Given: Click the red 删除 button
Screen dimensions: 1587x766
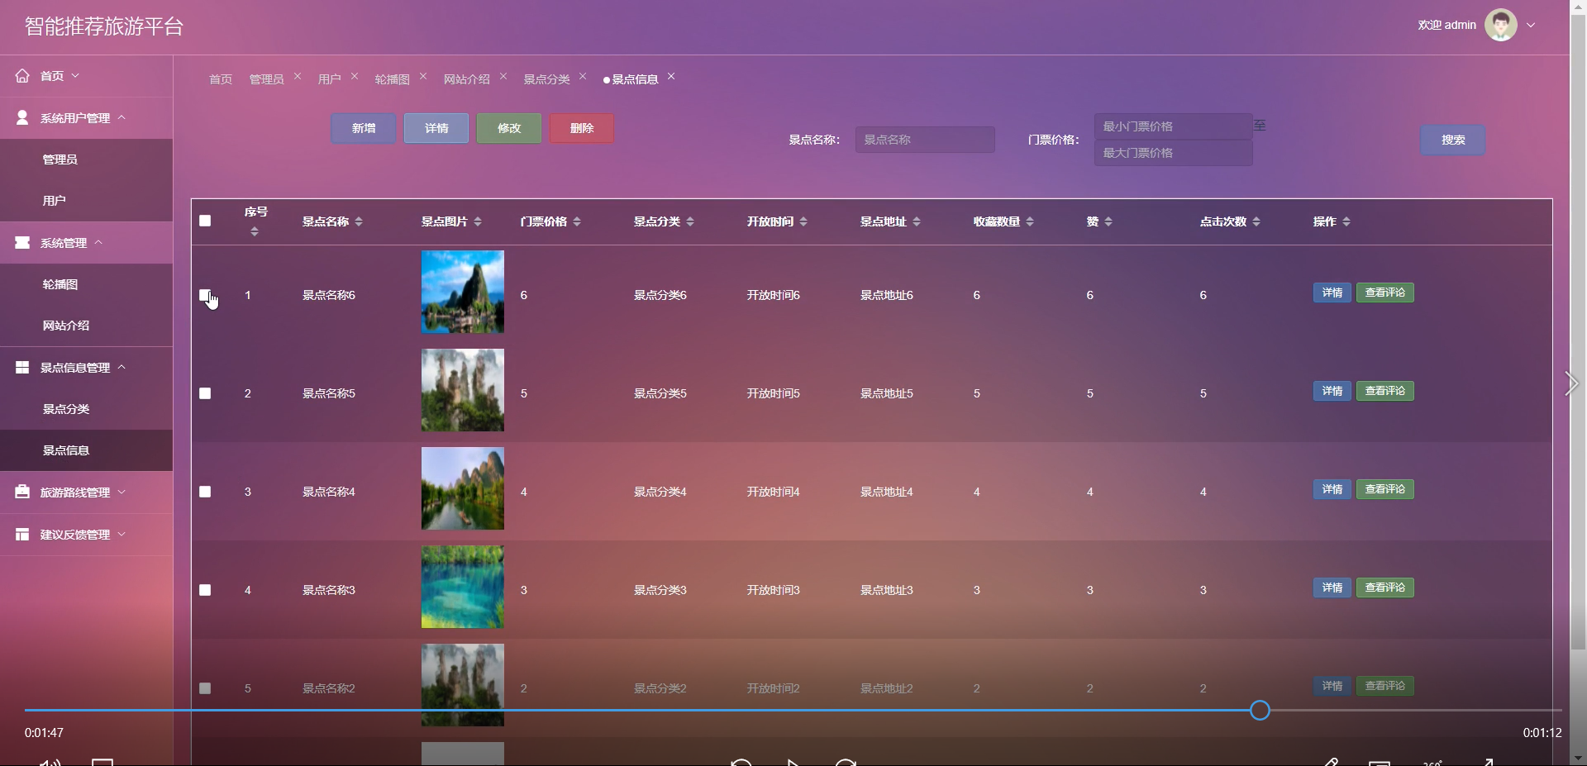Looking at the screenshot, I should (x=582, y=128).
